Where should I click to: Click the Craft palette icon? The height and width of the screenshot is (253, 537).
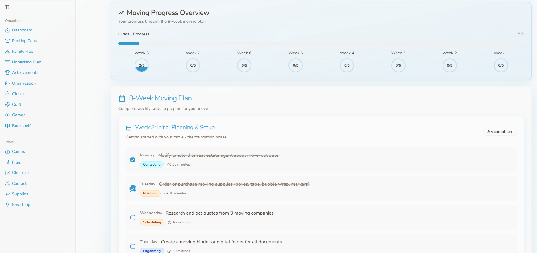point(7,104)
